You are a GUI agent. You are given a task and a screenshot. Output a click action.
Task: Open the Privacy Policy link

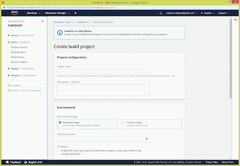(211, 162)
